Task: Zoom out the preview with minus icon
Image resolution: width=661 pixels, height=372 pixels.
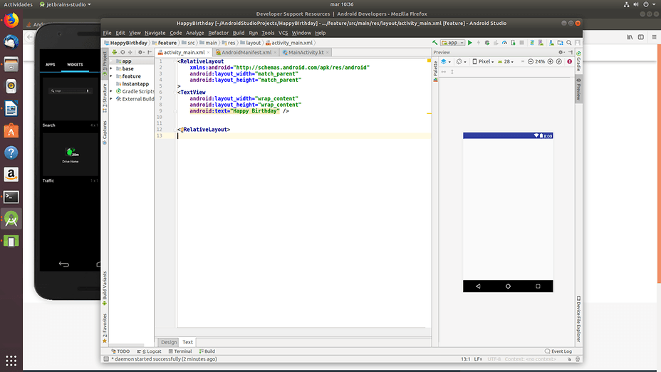Action: click(x=531, y=61)
